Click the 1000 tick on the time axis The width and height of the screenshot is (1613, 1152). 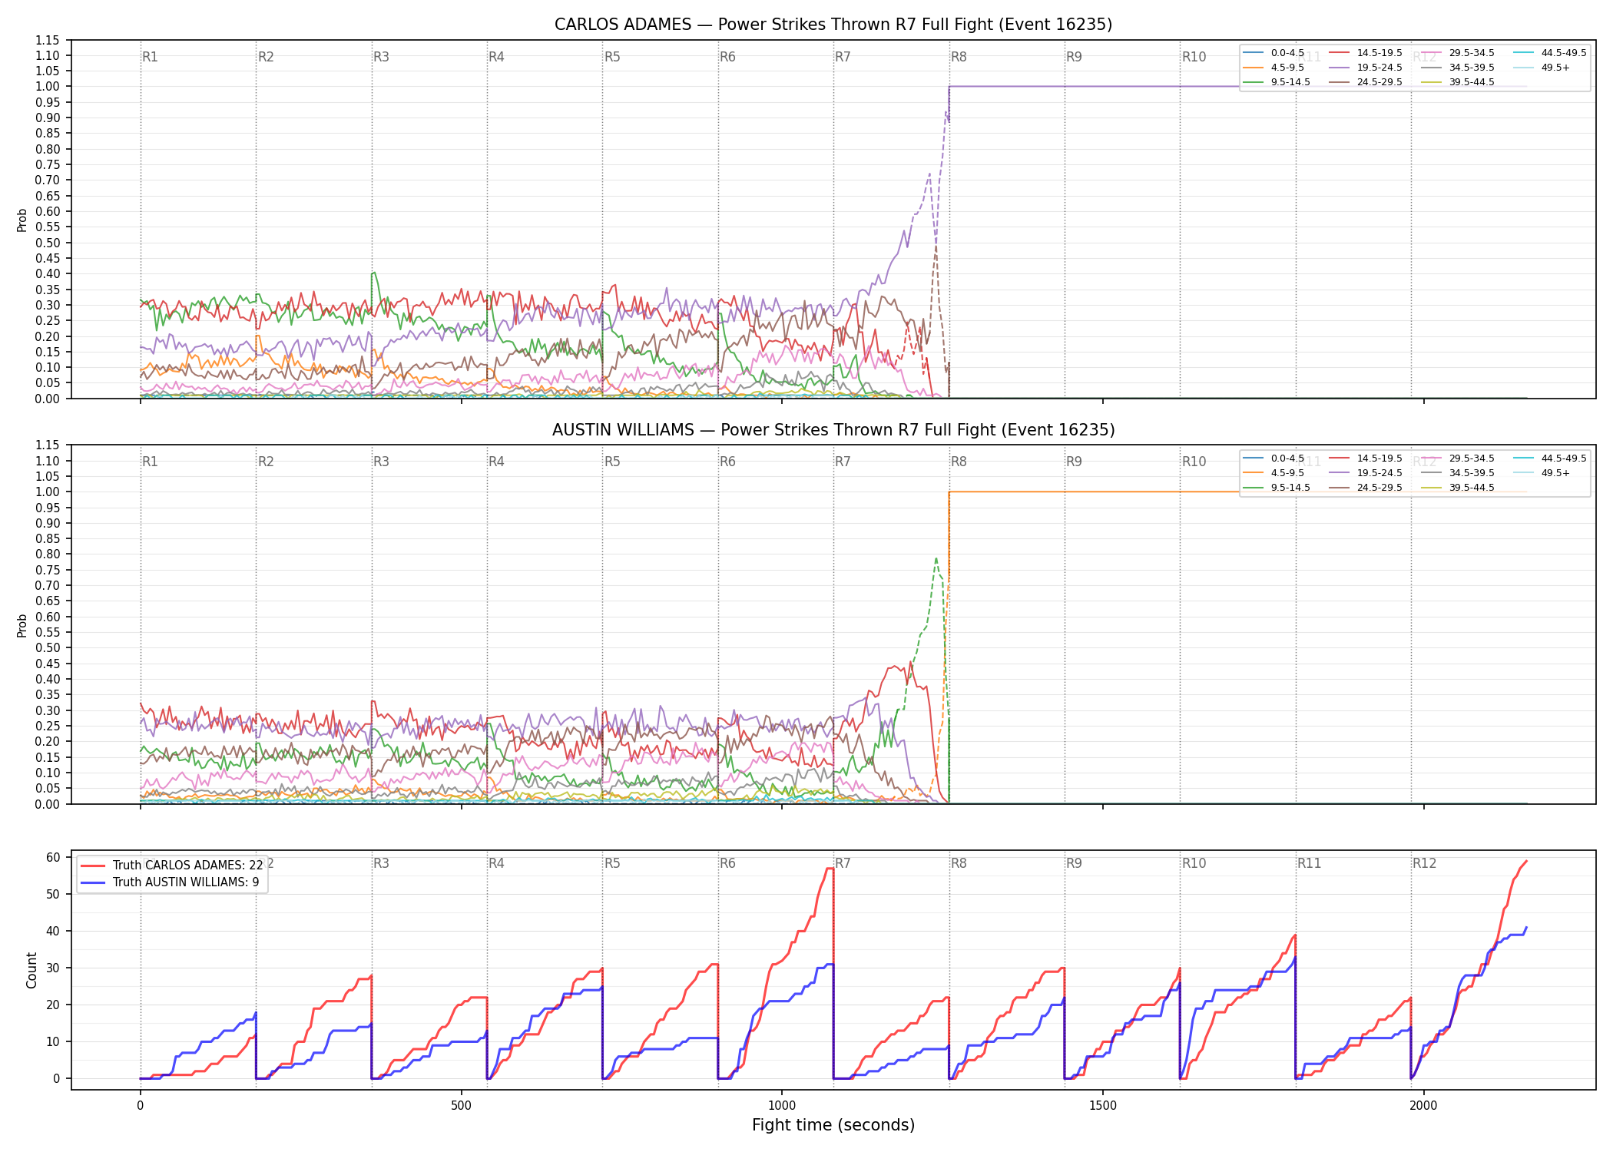pos(782,1106)
